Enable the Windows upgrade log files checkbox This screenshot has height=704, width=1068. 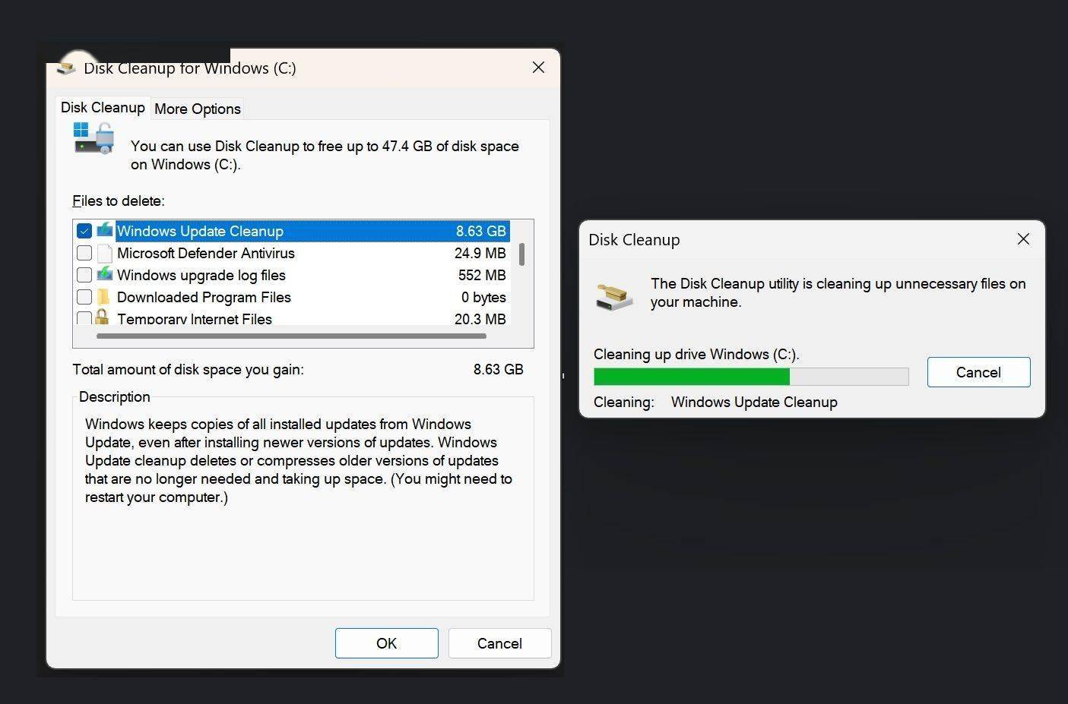(84, 275)
